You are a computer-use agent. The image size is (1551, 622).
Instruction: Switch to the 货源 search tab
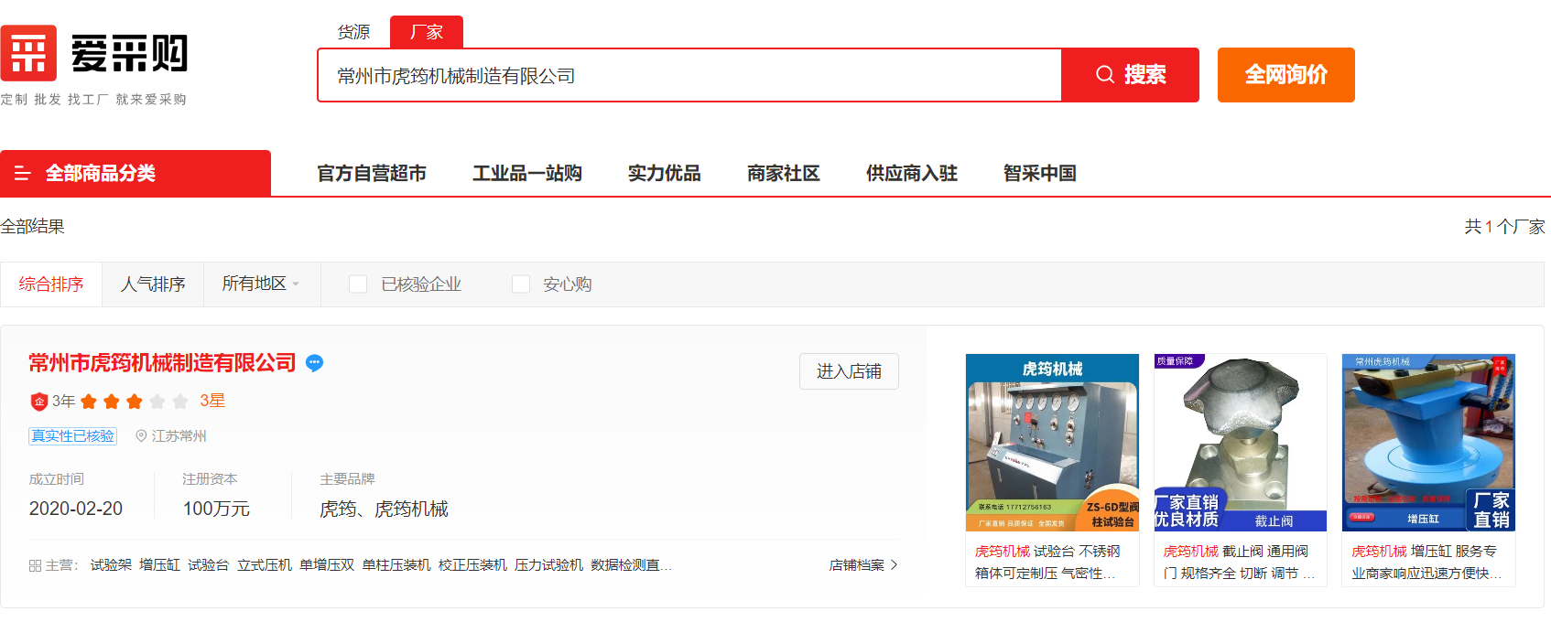click(x=353, y=32)
